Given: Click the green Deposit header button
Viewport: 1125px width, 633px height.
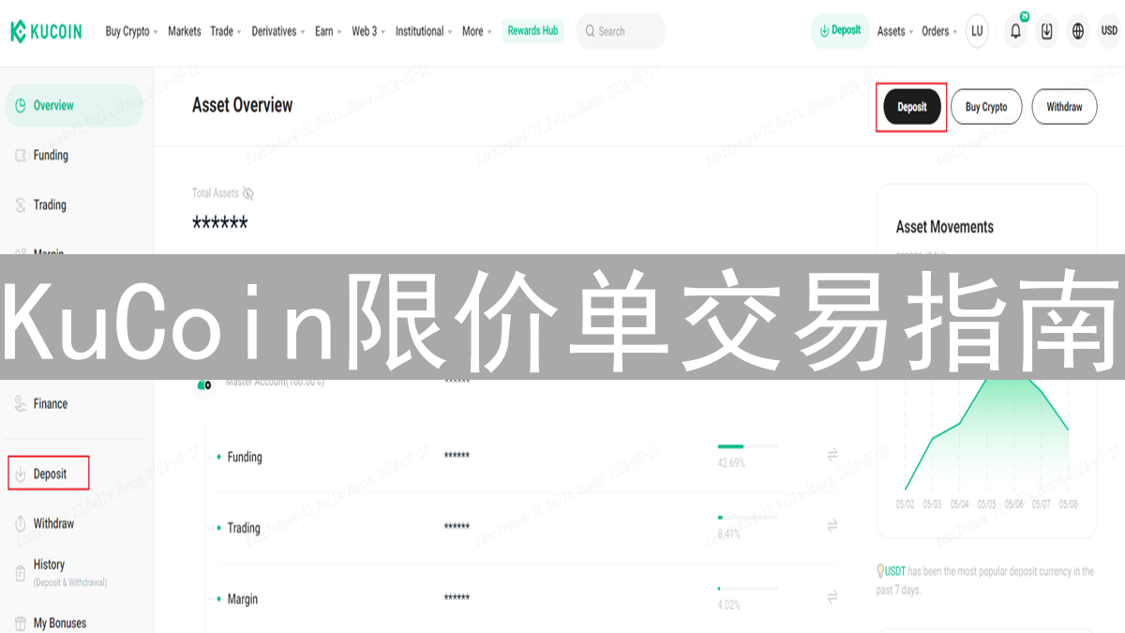Looking at the screenshot, I should click(x=840, y=31).
